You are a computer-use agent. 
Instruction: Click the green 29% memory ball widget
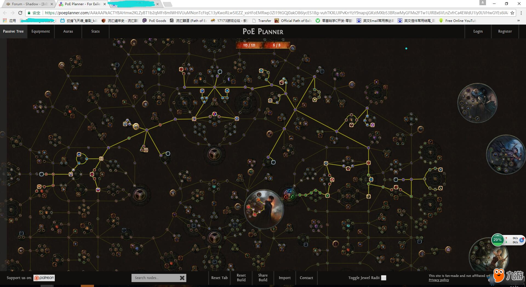(498, 240)
